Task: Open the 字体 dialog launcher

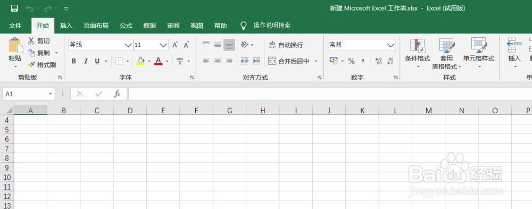Action: point(192,78)
